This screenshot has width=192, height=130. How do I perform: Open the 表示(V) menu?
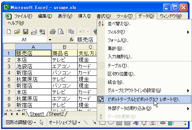(x=65, y=16)
